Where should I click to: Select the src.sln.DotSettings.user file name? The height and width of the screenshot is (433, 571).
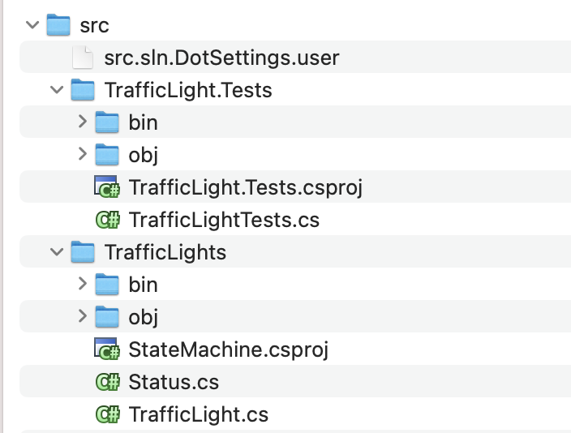[221, 58]
